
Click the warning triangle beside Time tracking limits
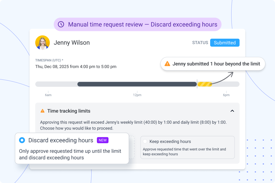click(x=42, y=111)
